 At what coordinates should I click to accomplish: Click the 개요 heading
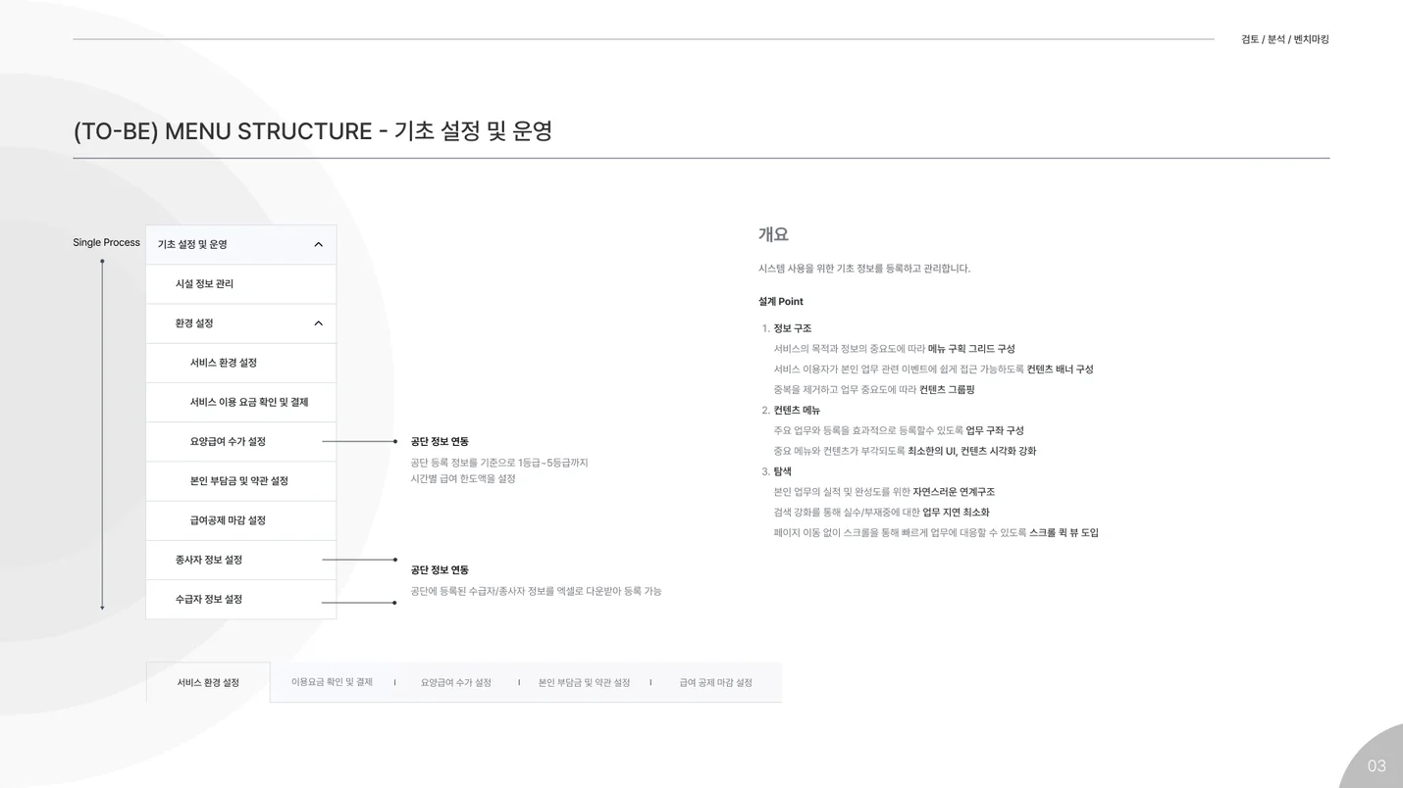coord(773,234)
